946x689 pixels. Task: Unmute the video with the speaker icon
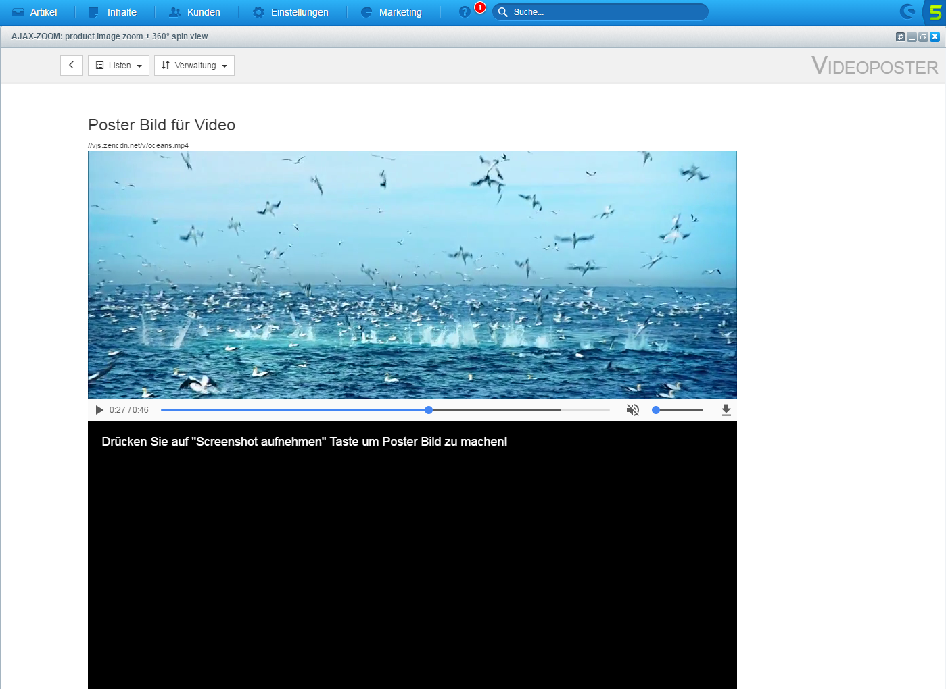click(x=633, y=410)
